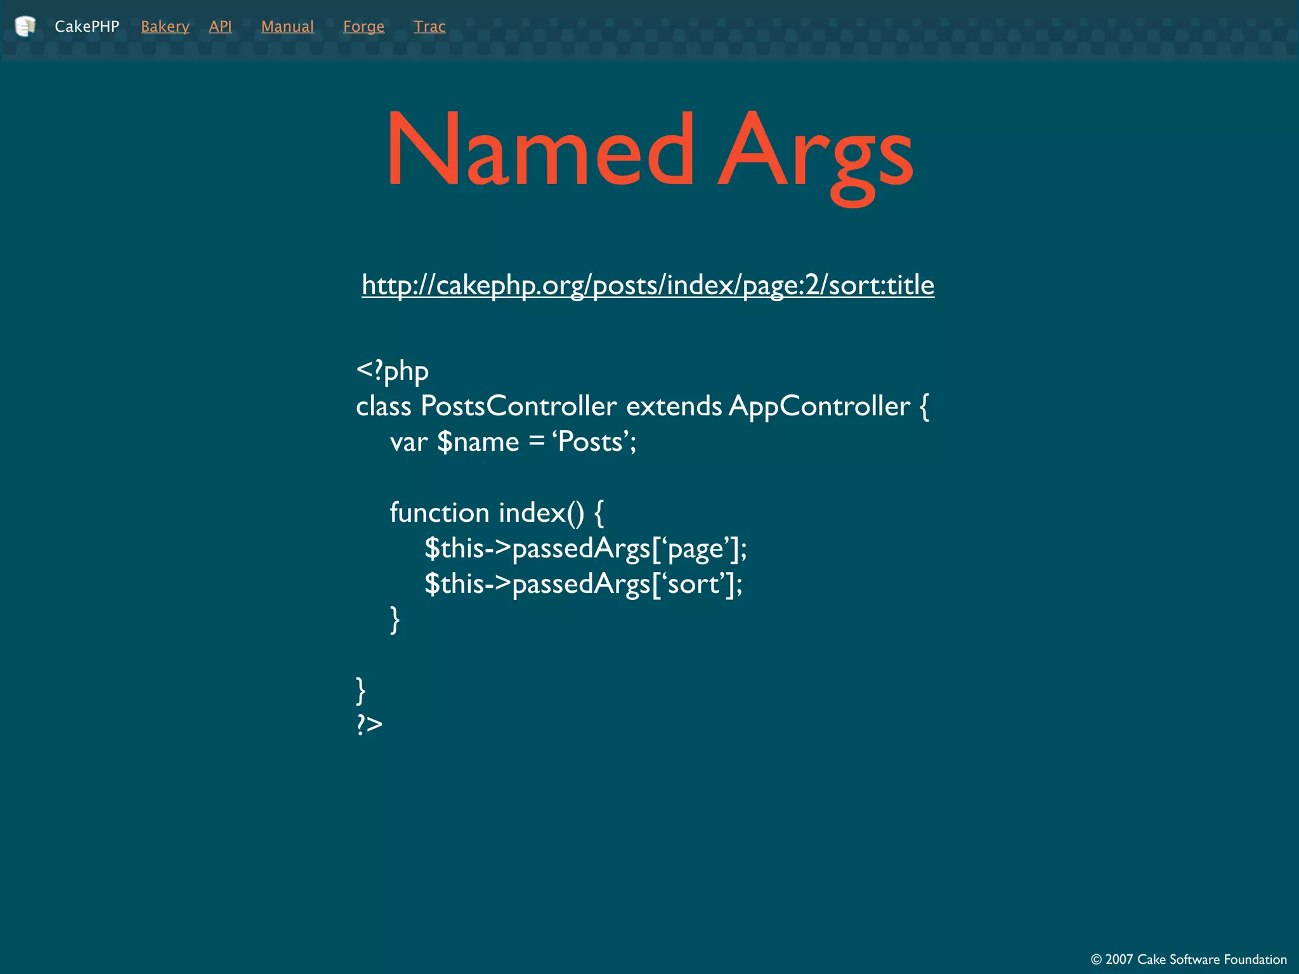The image size is (1299, 974).
Task: Open the Bakery link
Action: (x=165, y=27)
